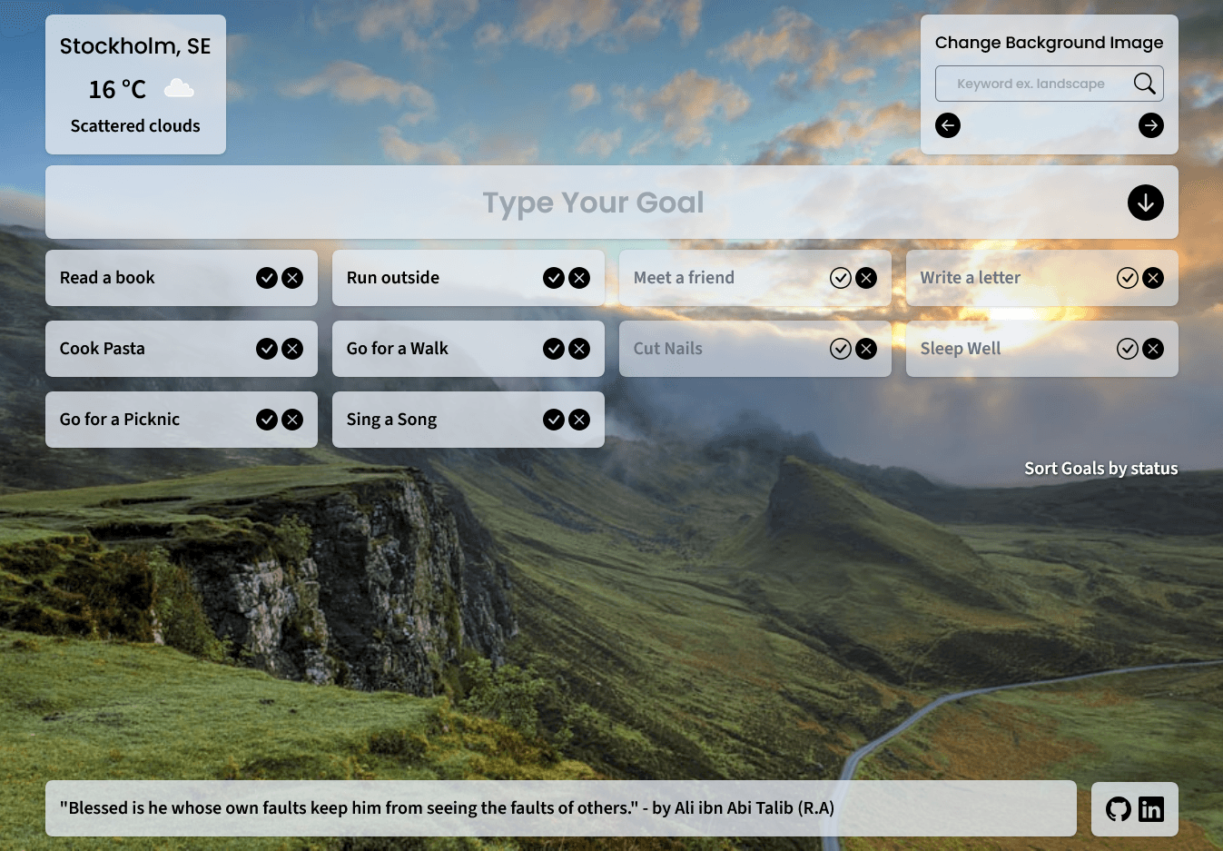This screenshot has width=1223, height=851.
Task: Go to next background image arrow
Action: click(1150, 125)
